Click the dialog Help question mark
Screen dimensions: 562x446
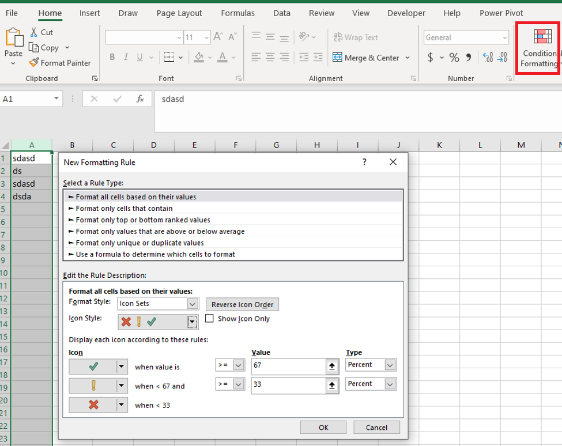(x=364, y=162)
